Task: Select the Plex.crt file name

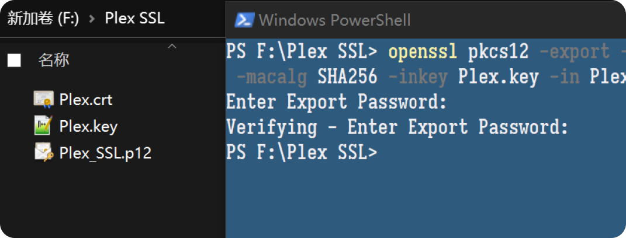Action: click(86, 100)
